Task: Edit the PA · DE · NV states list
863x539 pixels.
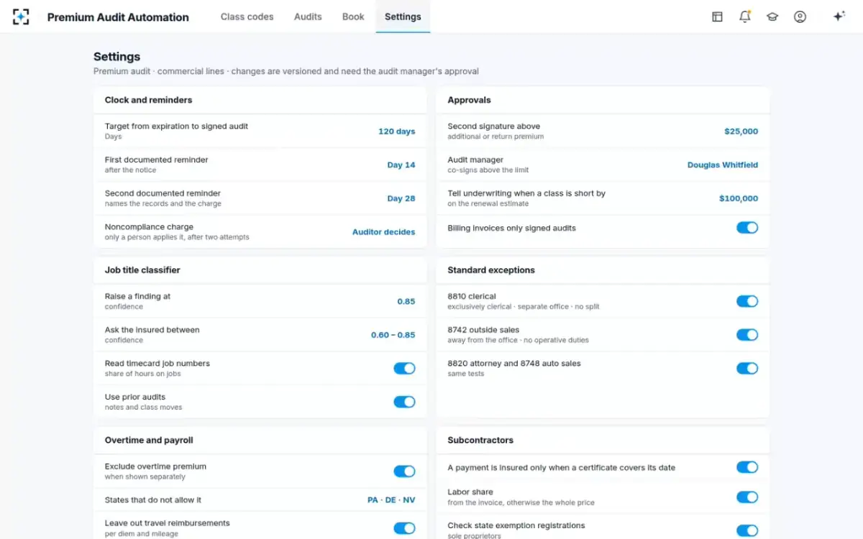Action: click(391, 499)
